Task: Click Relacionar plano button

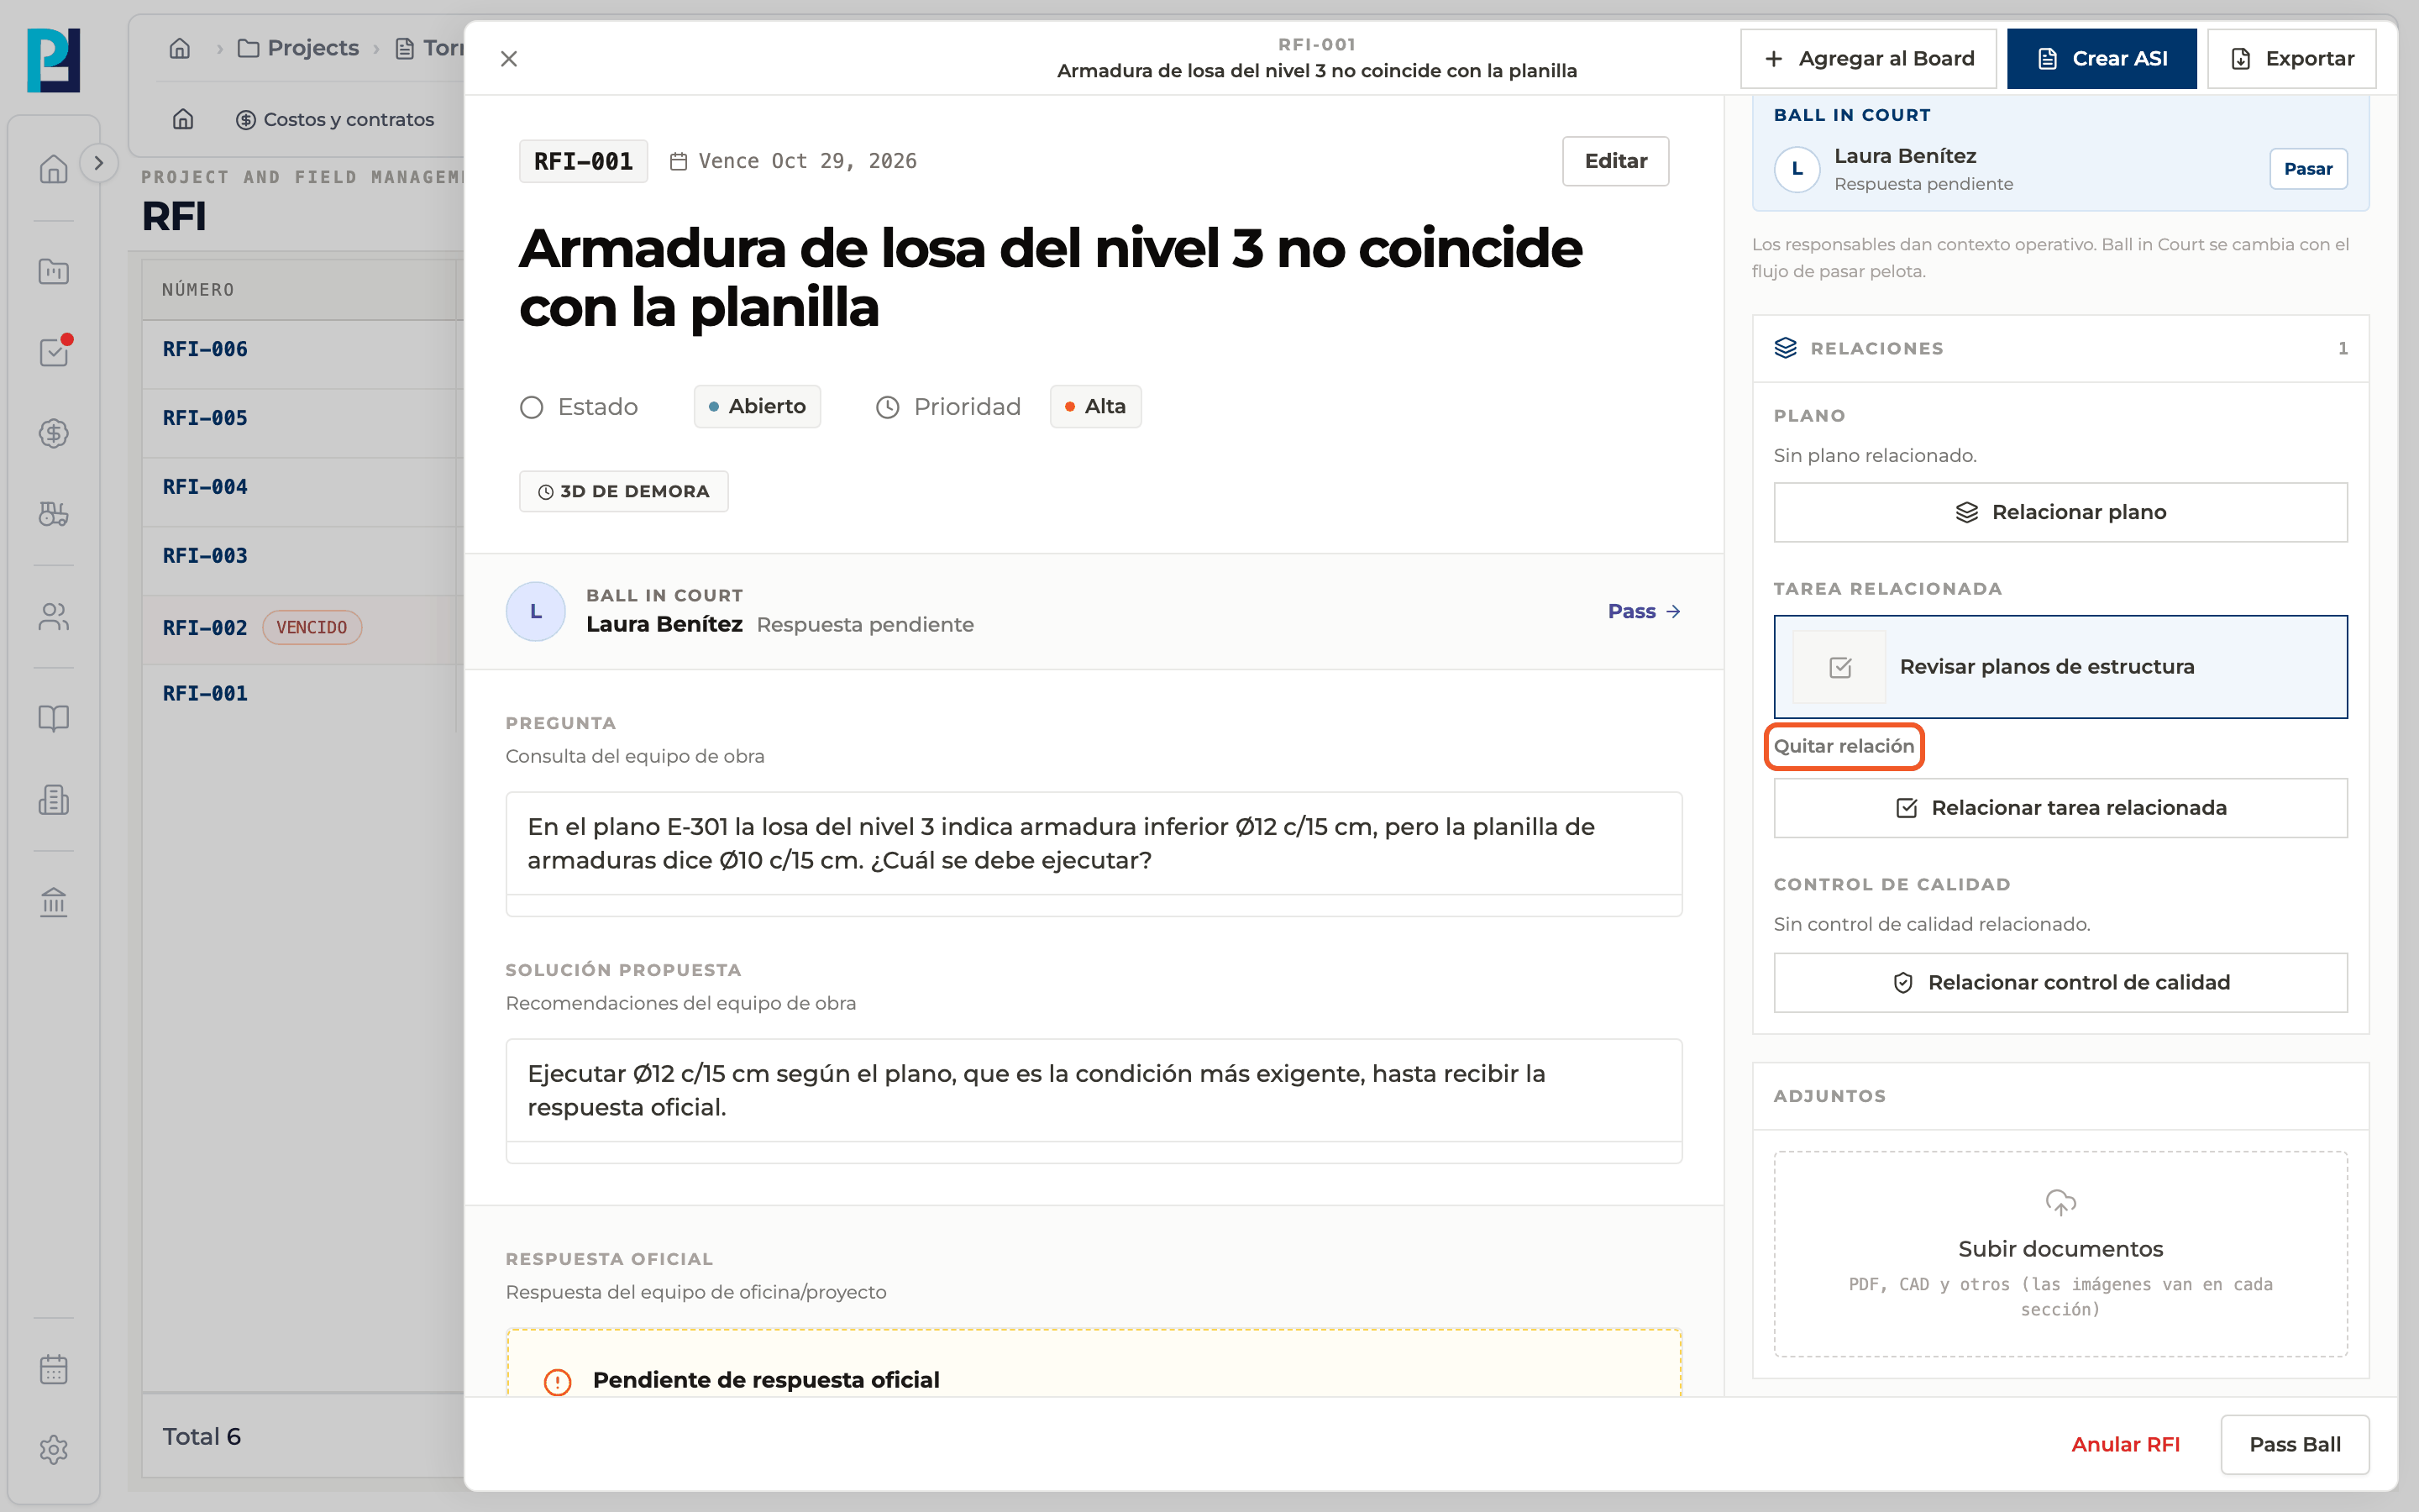Action: [2060, 513]
